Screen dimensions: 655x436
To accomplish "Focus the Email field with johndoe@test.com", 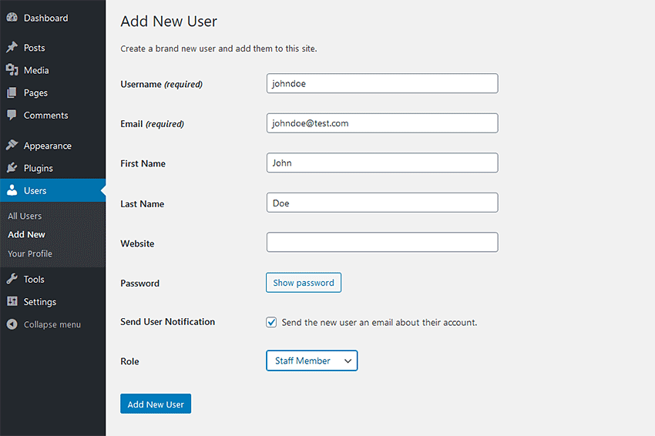I will point(382,123).
